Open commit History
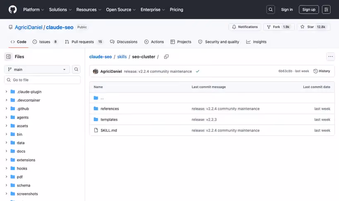The height and width of the screenshot is (201, 339). pyautogui.click(x=322, y=71)
